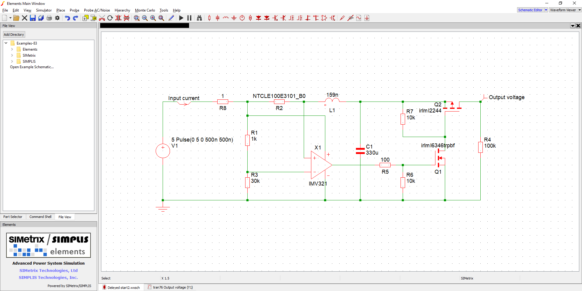
Task: Open the SIMetrix Technologies, Ltd link
Action: click(x=49, y=270)
